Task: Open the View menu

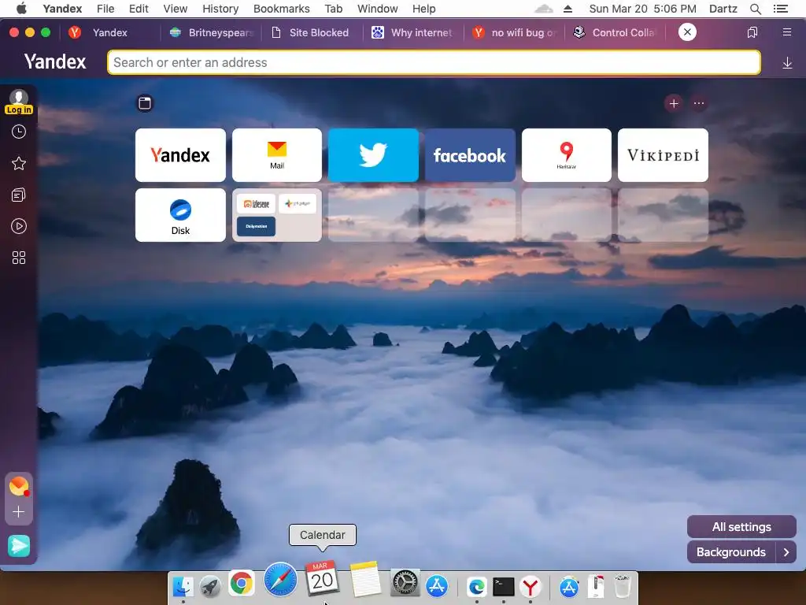Action: 176,9
